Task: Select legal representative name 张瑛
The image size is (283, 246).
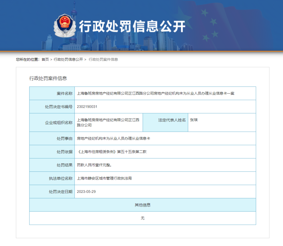Action: 194,120
